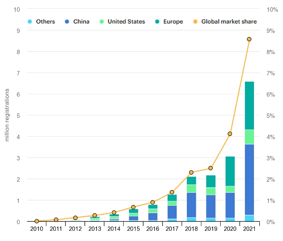Click the Europe segment of the 2021 bar

point(249,105)
